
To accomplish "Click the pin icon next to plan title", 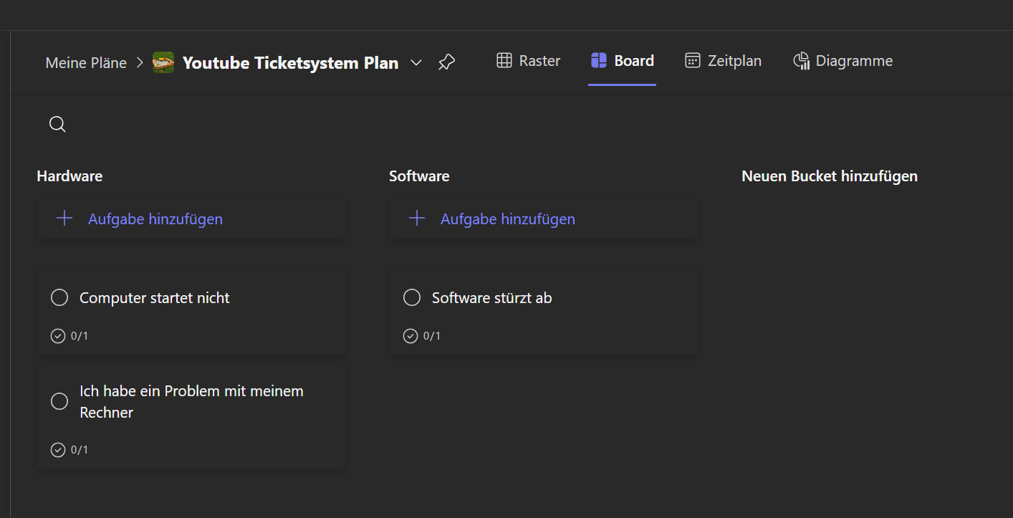I will (x=446, y=62).
